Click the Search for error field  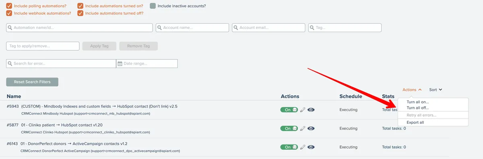61,64
